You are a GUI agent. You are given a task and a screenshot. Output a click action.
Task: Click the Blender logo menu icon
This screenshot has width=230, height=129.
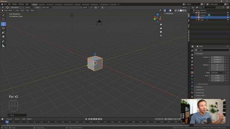pyautogui.click(x=2, y=4)
